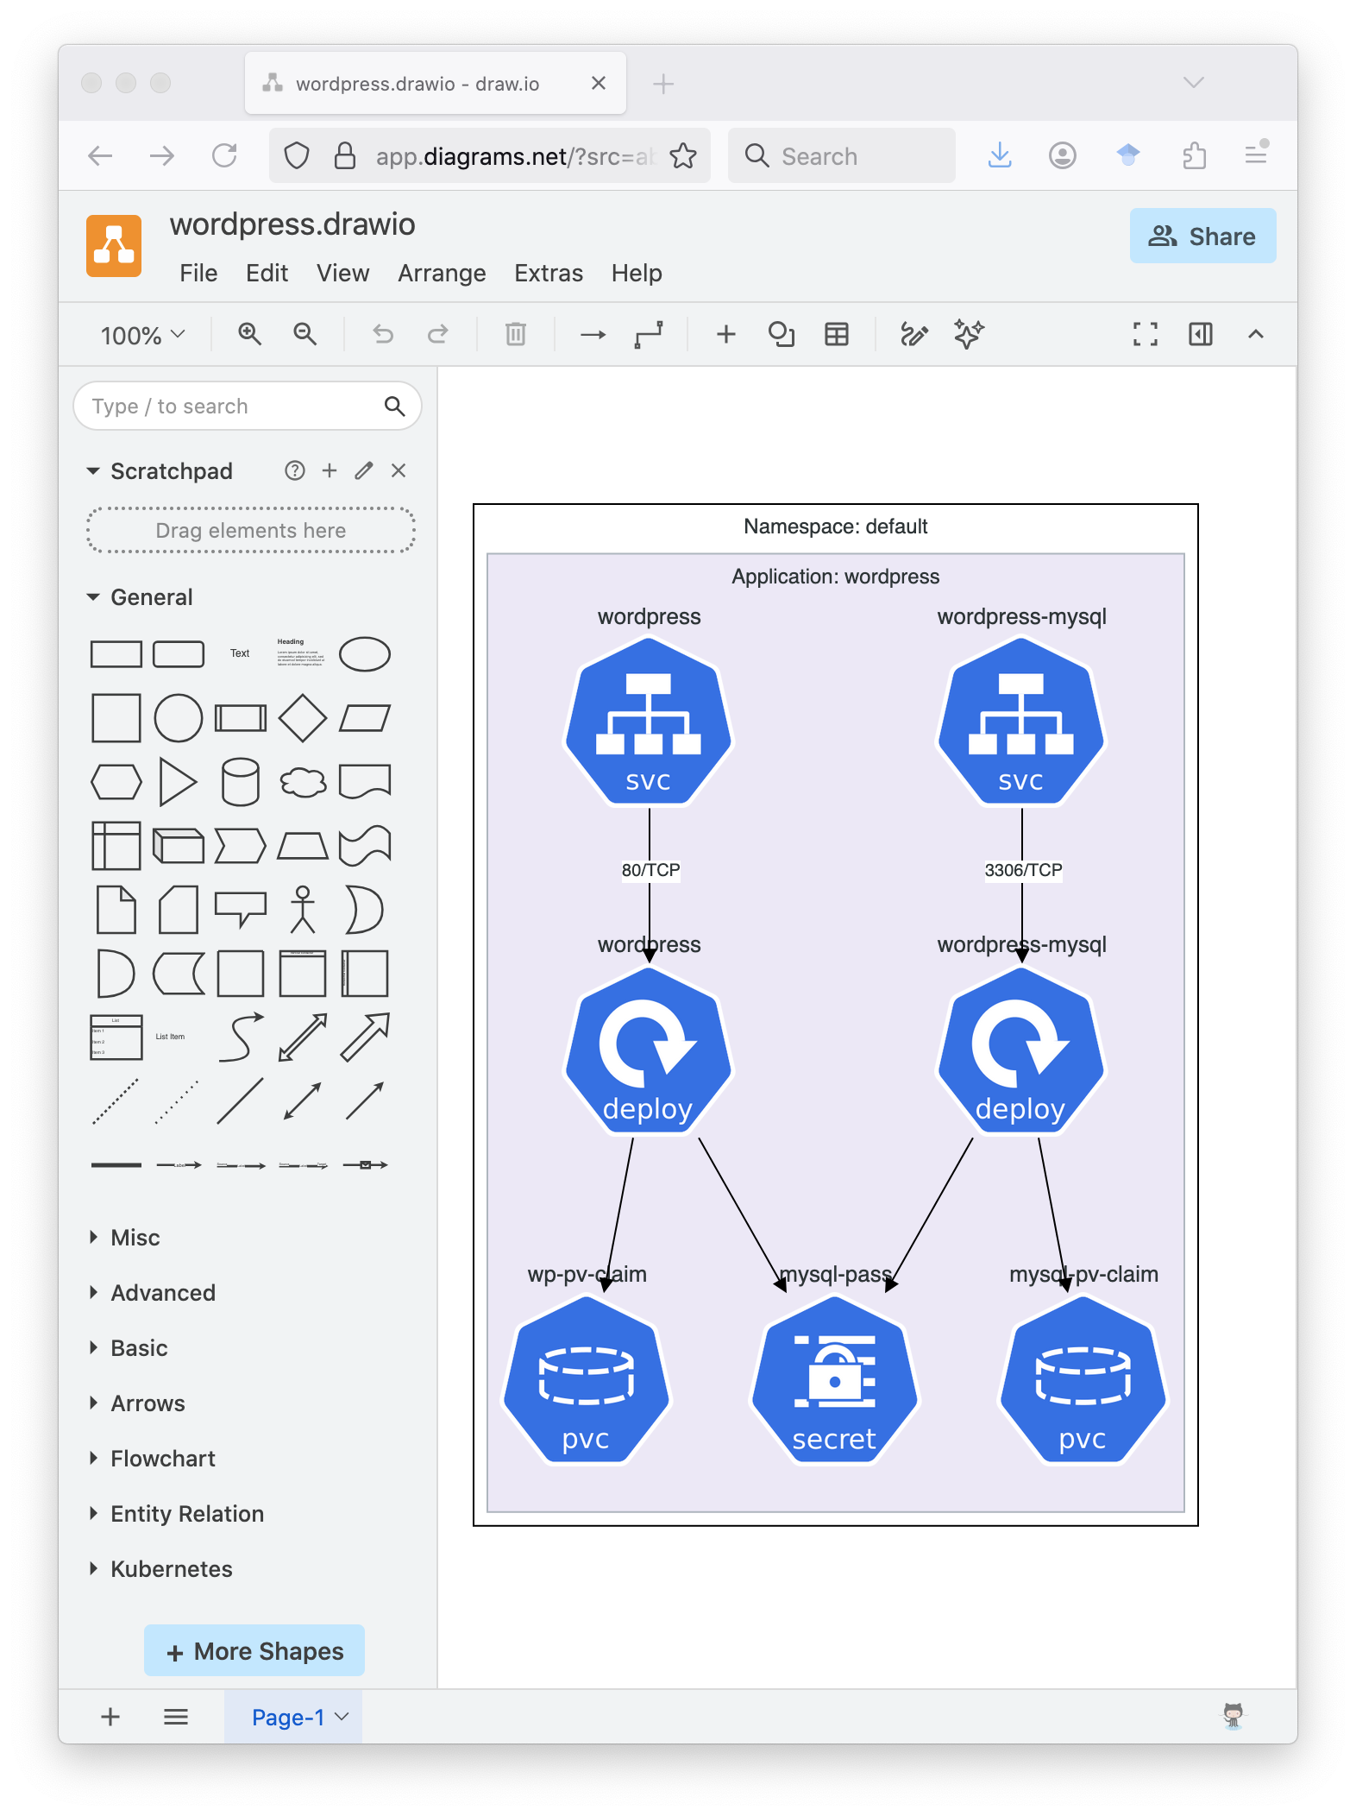This screenshot has width=1356, height=1816.
Task: Edit the Scratchpad with the pencil icon
Action: tap(364, 470)
